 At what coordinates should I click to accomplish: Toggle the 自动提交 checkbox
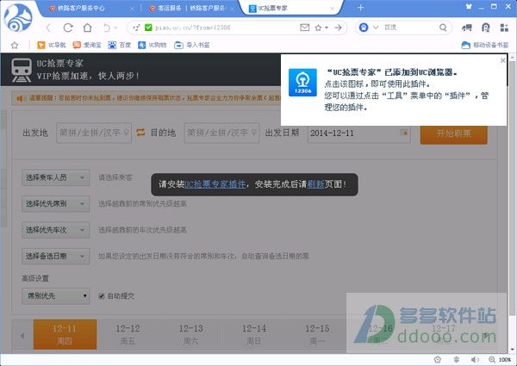click(x=102, y=296)
